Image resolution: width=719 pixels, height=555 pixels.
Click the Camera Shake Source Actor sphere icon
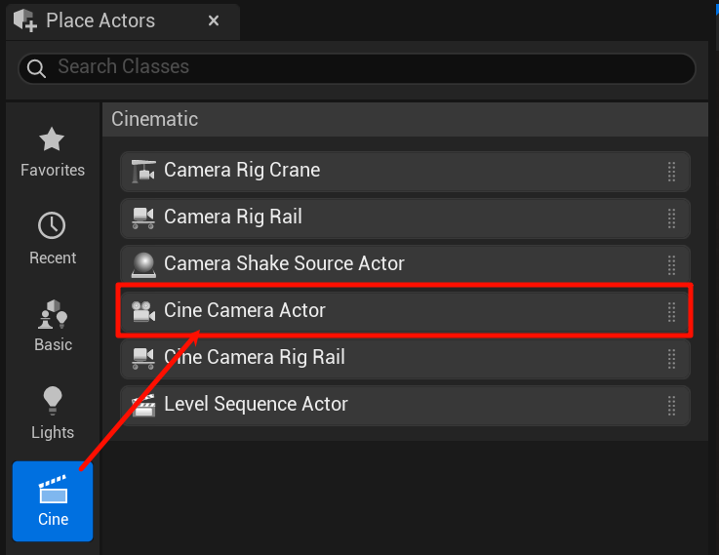point(143,264)
